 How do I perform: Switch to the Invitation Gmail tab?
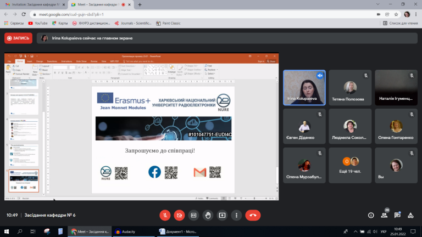coord(35,4)
